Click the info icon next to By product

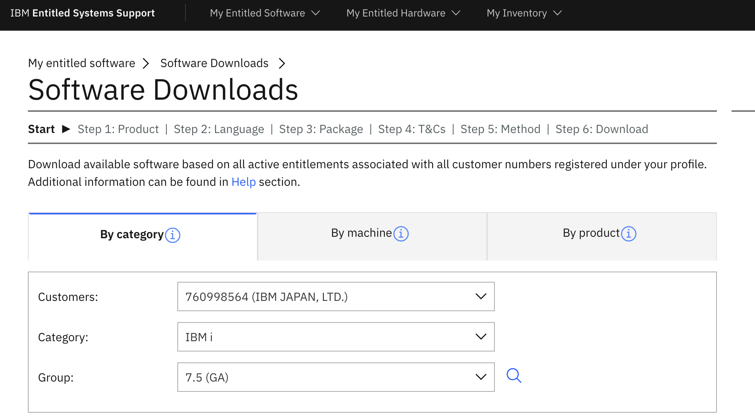pyautogui.click(x=629, y=233)
